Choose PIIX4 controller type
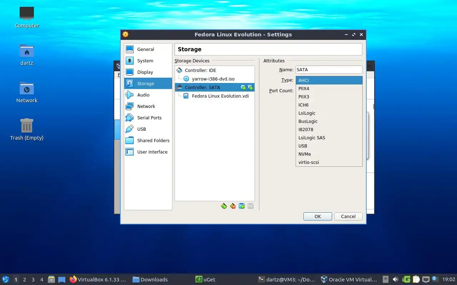This screenshot has width=457, height=285. click(329, 88)
